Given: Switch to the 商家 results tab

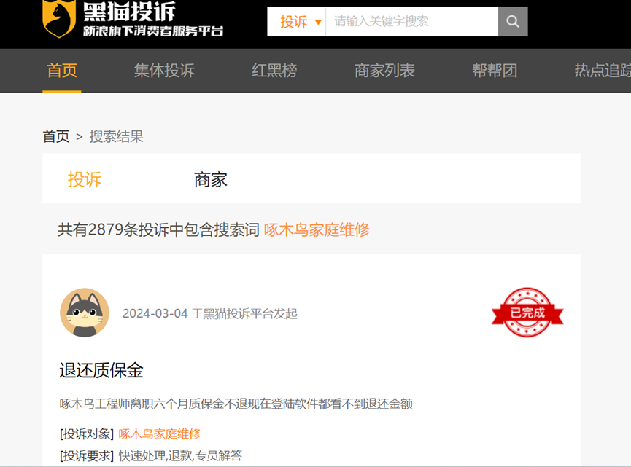Looking at the screenshot, I should tap(211, 179).
